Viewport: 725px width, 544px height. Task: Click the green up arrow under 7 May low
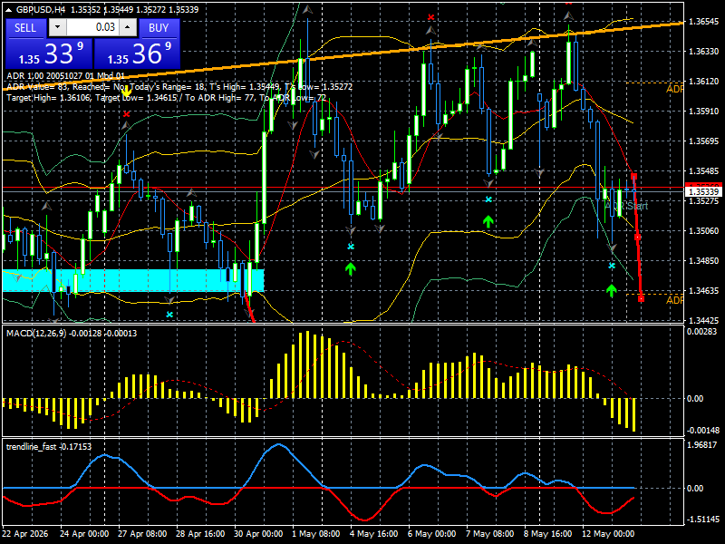point(488,221)
